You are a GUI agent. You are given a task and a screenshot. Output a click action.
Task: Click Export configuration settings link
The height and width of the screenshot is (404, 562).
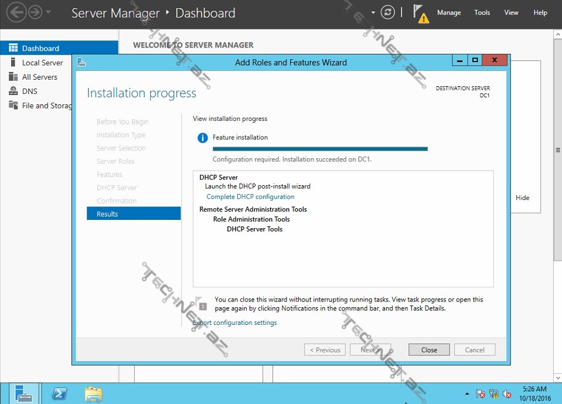coord(235,322)
